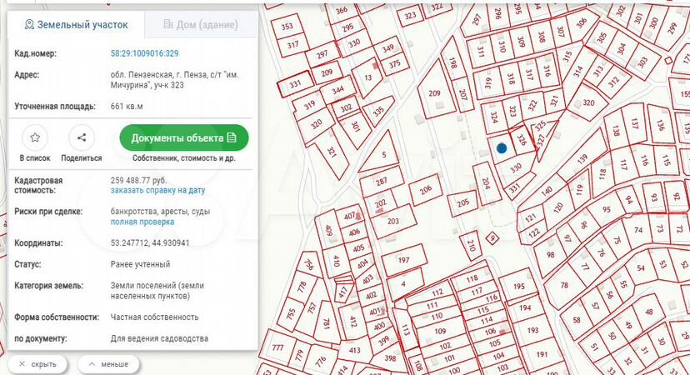The width and height of the screenshot is (690, 375).
Task: Select parcel 320 on the map's right side
Action: tap(588, 103)
